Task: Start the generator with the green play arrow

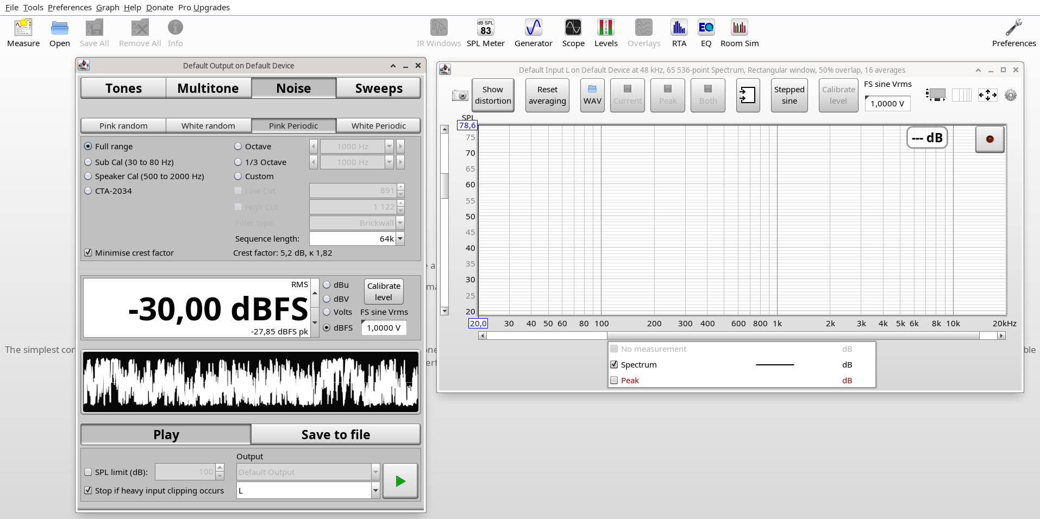Action: (400, 480)
